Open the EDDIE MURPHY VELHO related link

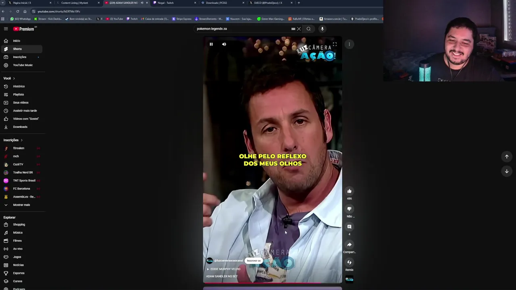coord(224,269)
